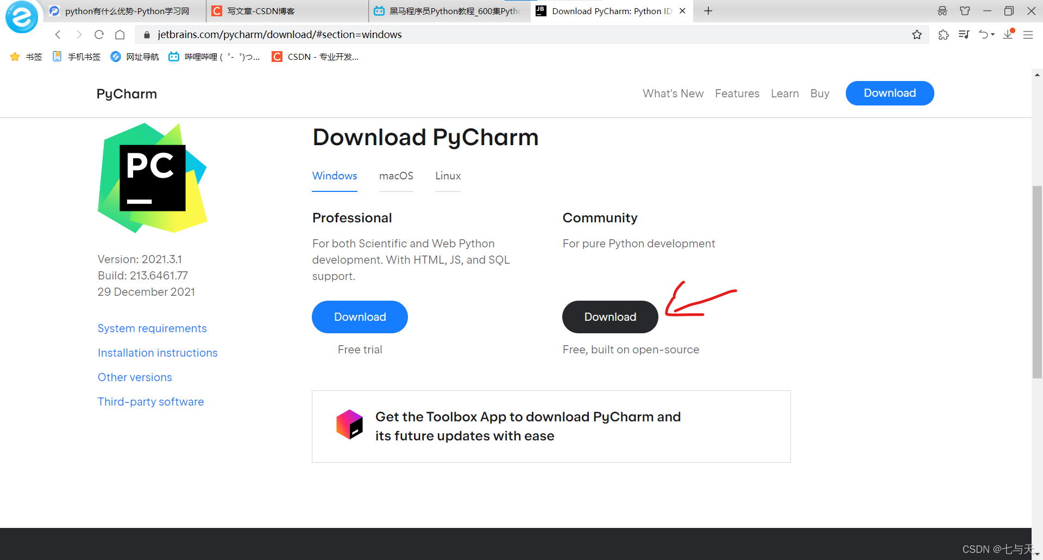Open the browser hamburger menu

(1028, 35)
